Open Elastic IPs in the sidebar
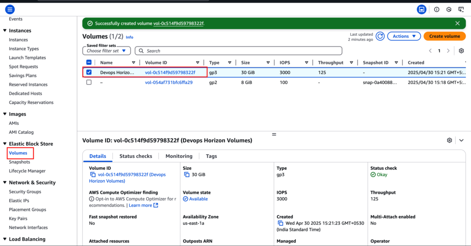Image resolution: width=471 pixels, height=246 pixels. coord(19,201)
